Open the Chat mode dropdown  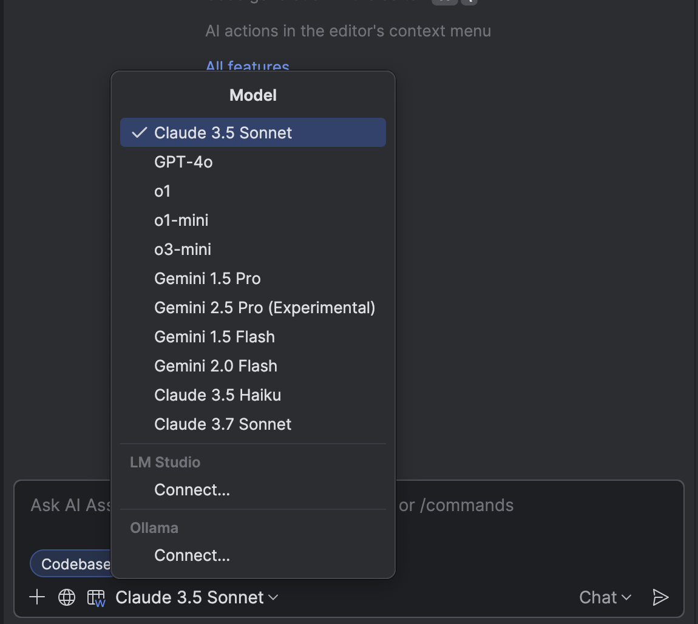(x=605, y=597)
